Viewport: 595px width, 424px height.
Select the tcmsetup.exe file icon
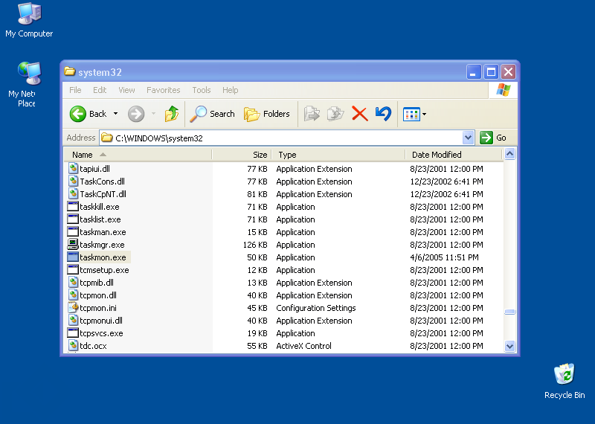click(73, 270)
